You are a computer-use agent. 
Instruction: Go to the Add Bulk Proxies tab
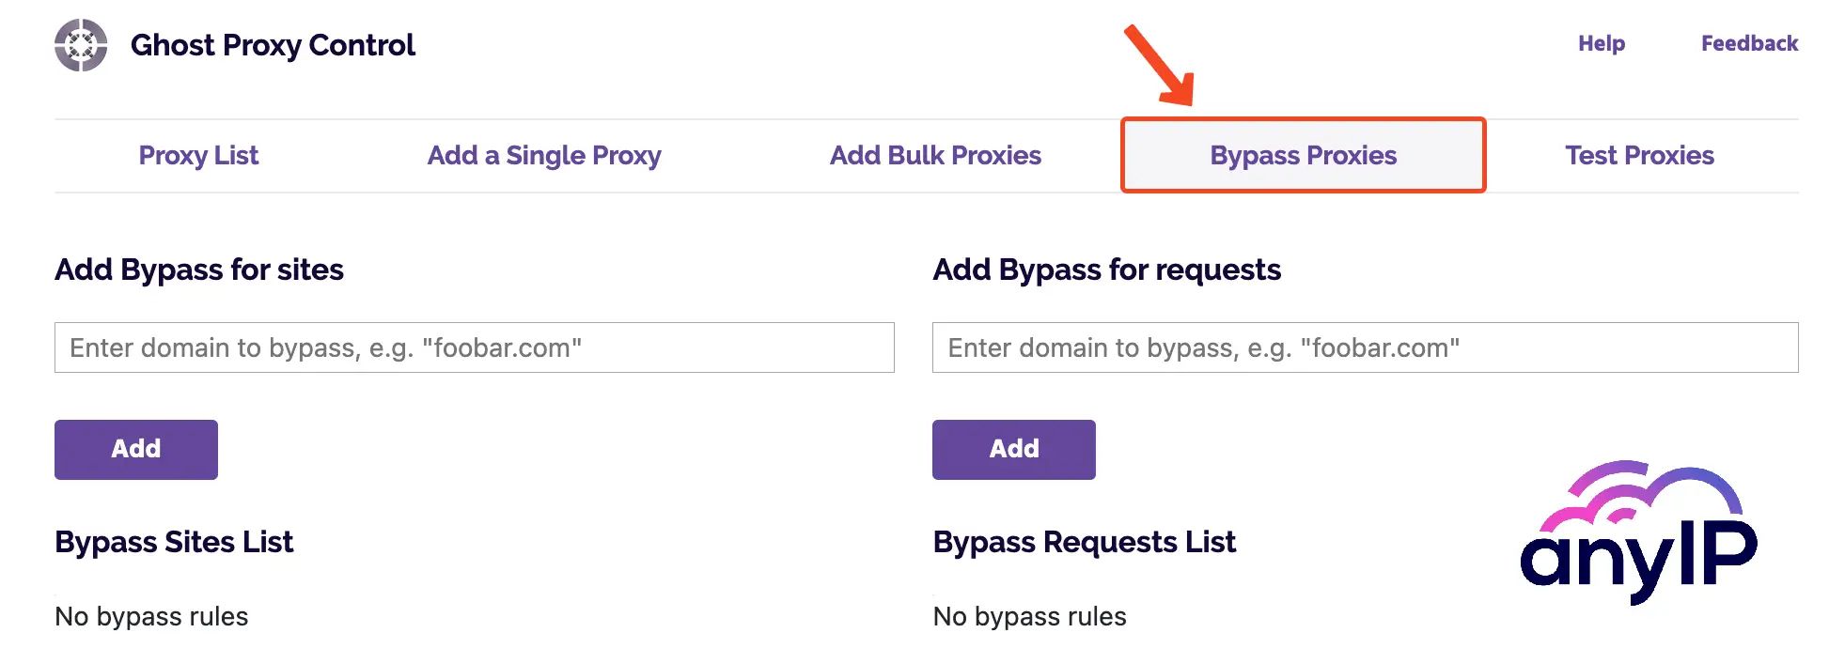(935, 156)
